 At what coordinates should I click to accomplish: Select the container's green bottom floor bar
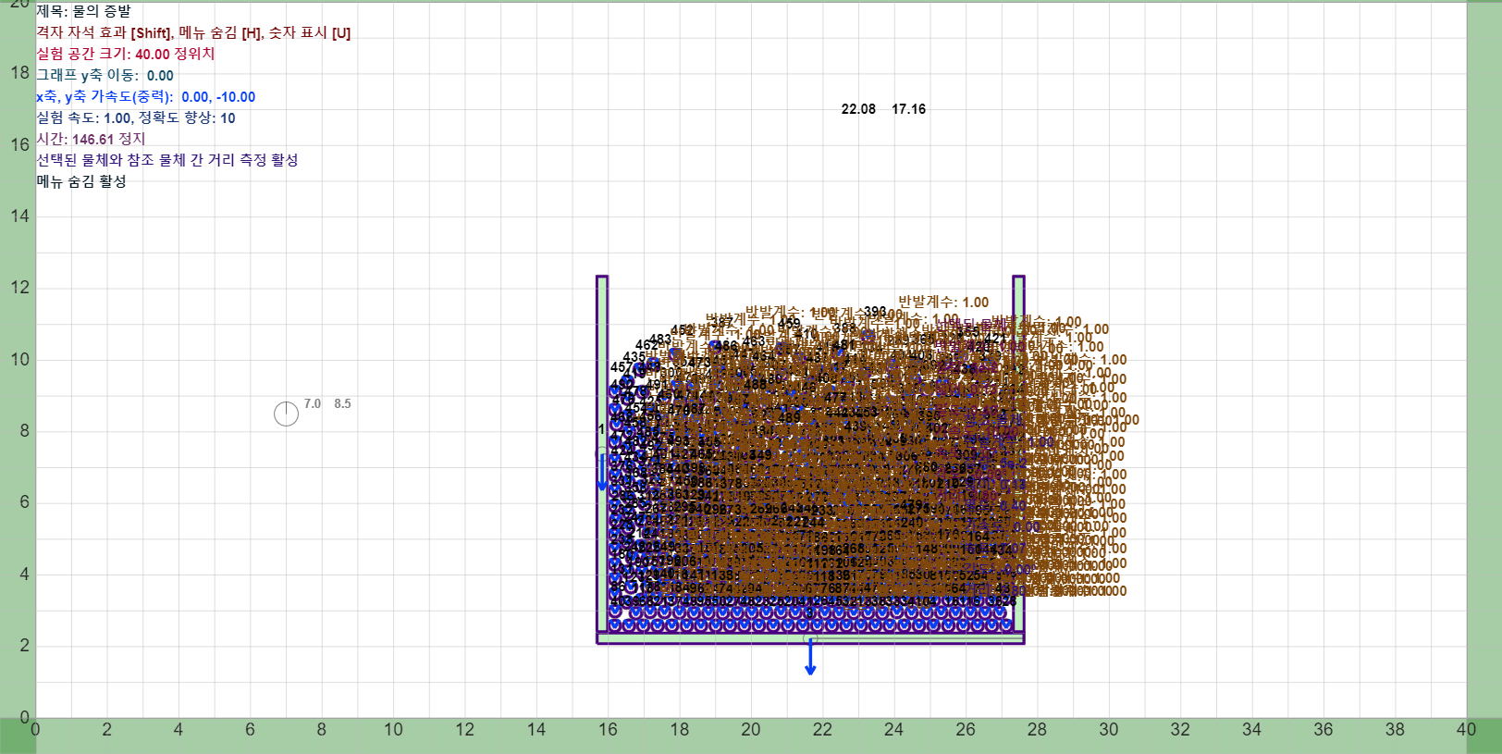pyautogui.click(x=810, y=637)
